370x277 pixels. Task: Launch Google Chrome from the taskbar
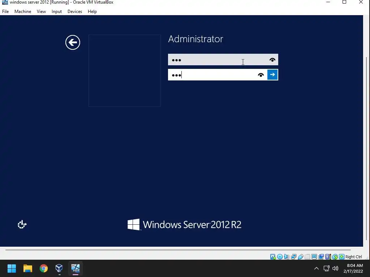44,268
